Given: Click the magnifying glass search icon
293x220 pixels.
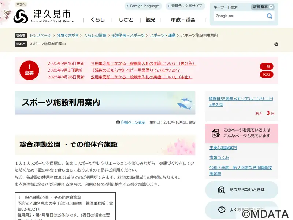Looking at the screenshot, I should coord(270,16).
